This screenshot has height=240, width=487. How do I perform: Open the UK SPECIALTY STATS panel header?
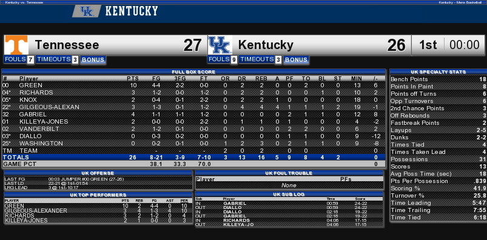click(438, 72)
